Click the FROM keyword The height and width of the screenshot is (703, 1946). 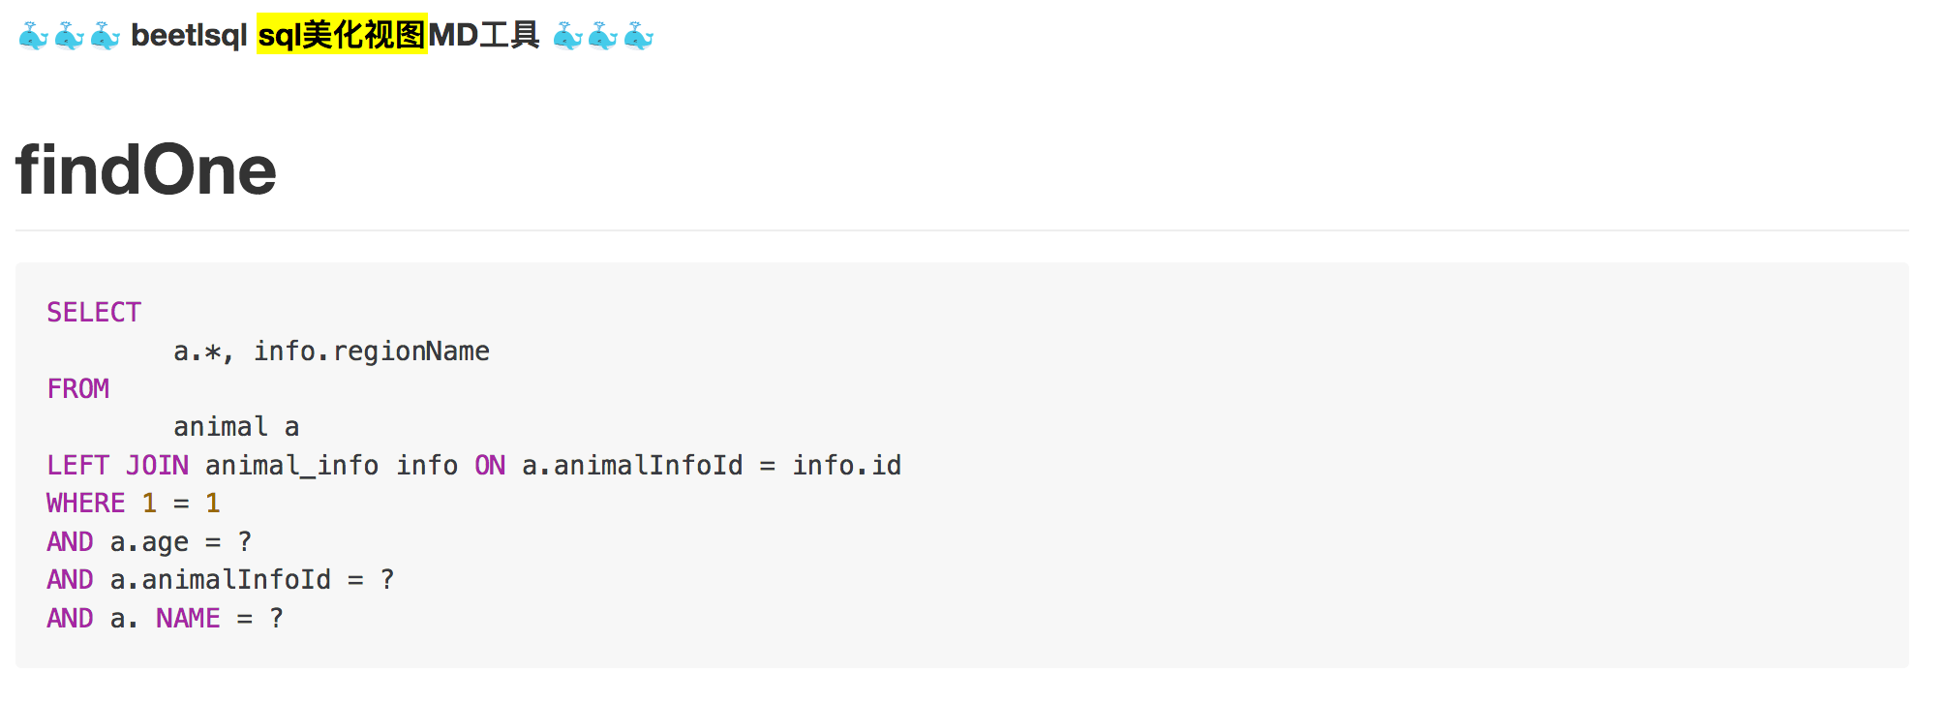coord(78,388)
